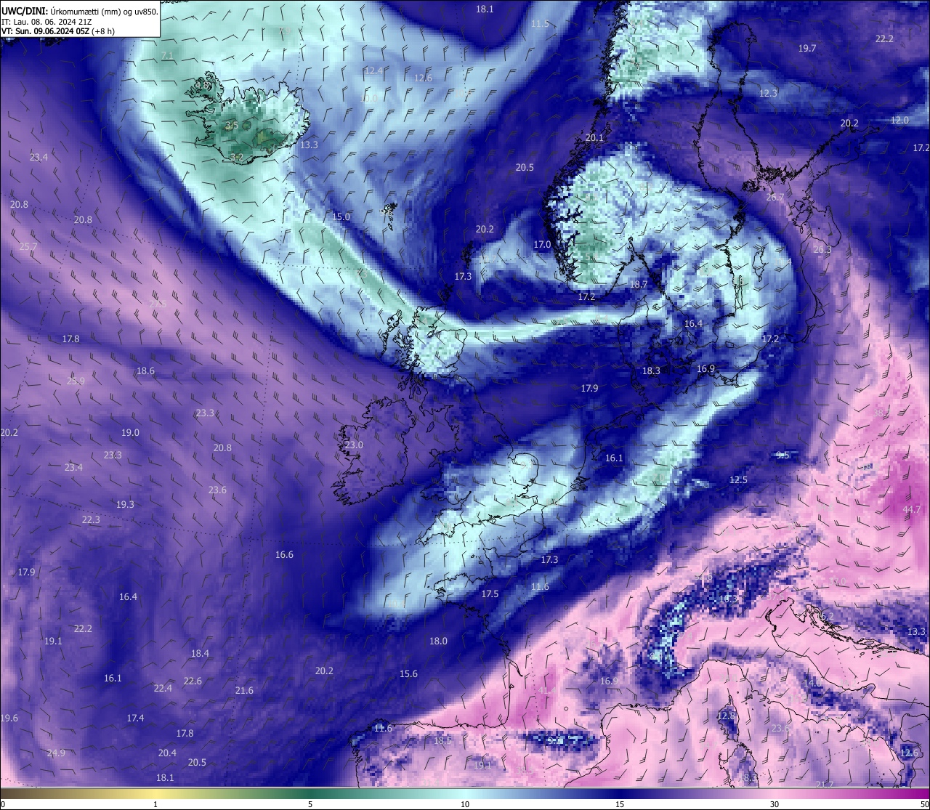
Task: Click the 14.0 value on the map
Action: (812, 682)
